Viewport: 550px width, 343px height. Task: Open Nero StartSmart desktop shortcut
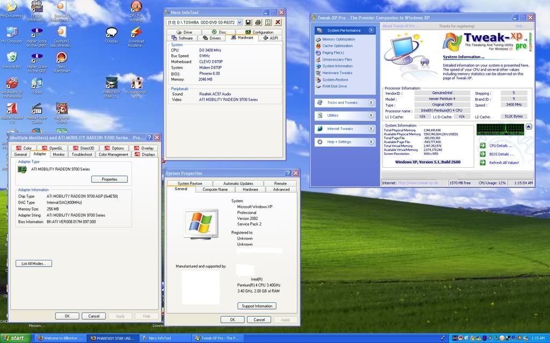click(62, 62)
